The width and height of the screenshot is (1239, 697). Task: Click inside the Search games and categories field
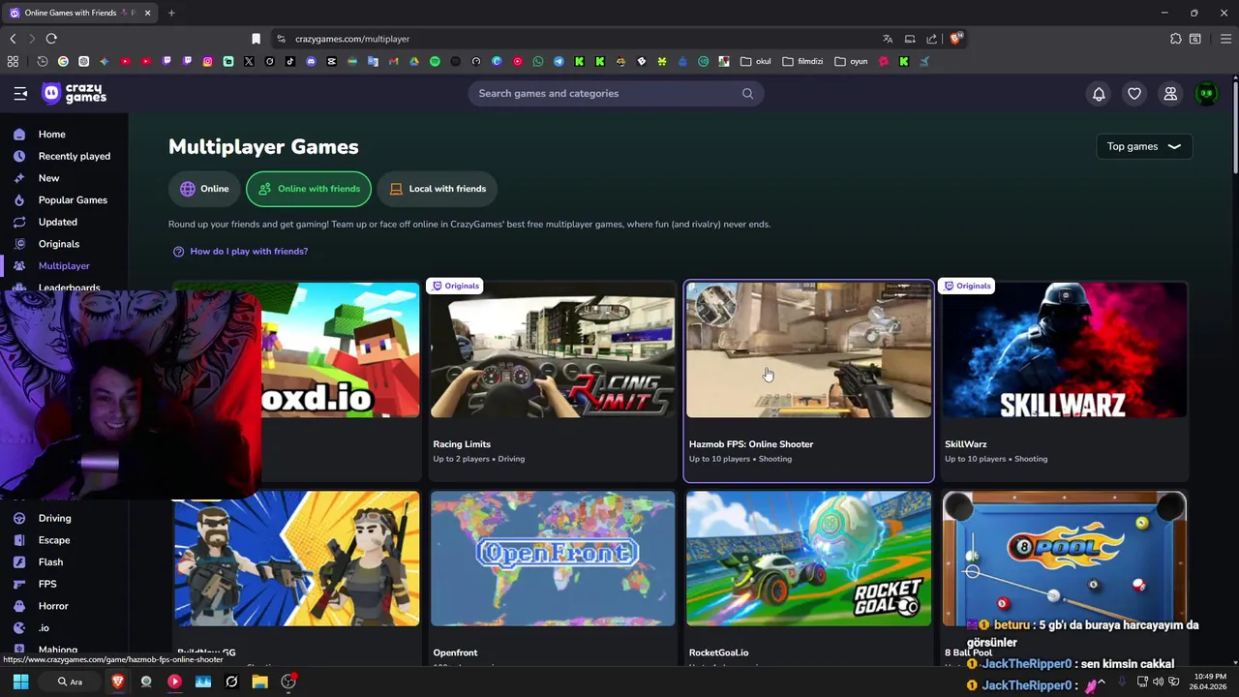[x=616, y=94]
